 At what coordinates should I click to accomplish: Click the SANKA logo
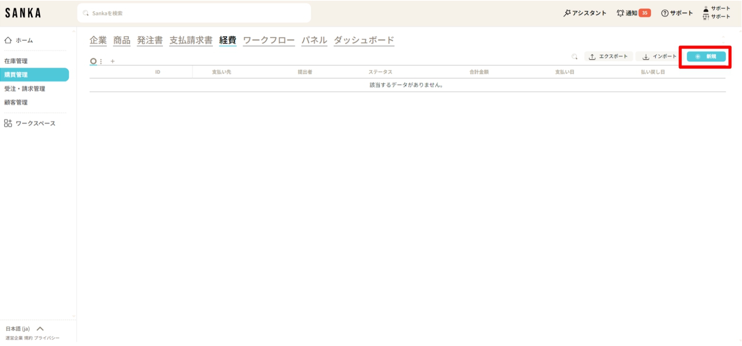tap(23, 13)
